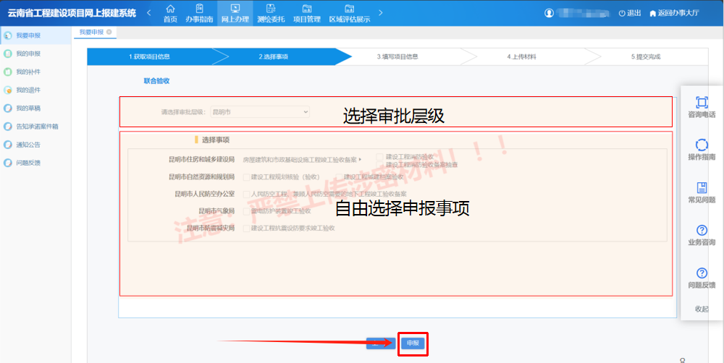
Task: Check 建设工程规划核验（验收）
Action: tap(246, 176)
